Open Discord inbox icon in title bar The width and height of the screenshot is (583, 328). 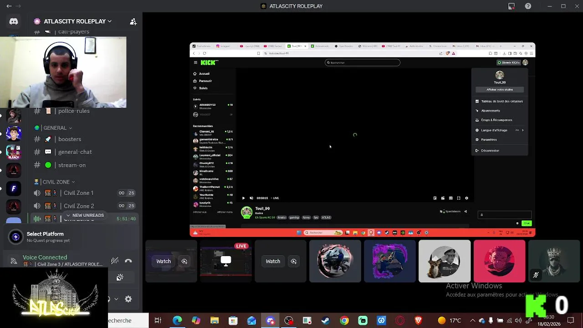(x=511, y=6)
